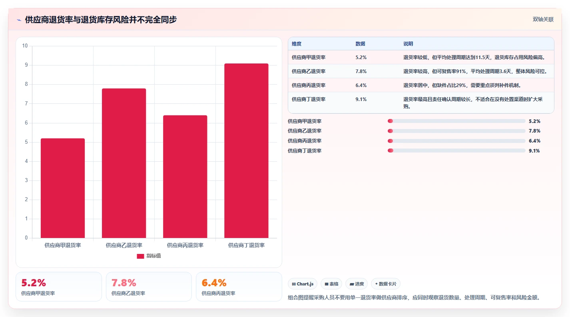This screenshot has width=570, height=317.
Task: Click the y-axis label 10
Action: [x=25, y=46]
